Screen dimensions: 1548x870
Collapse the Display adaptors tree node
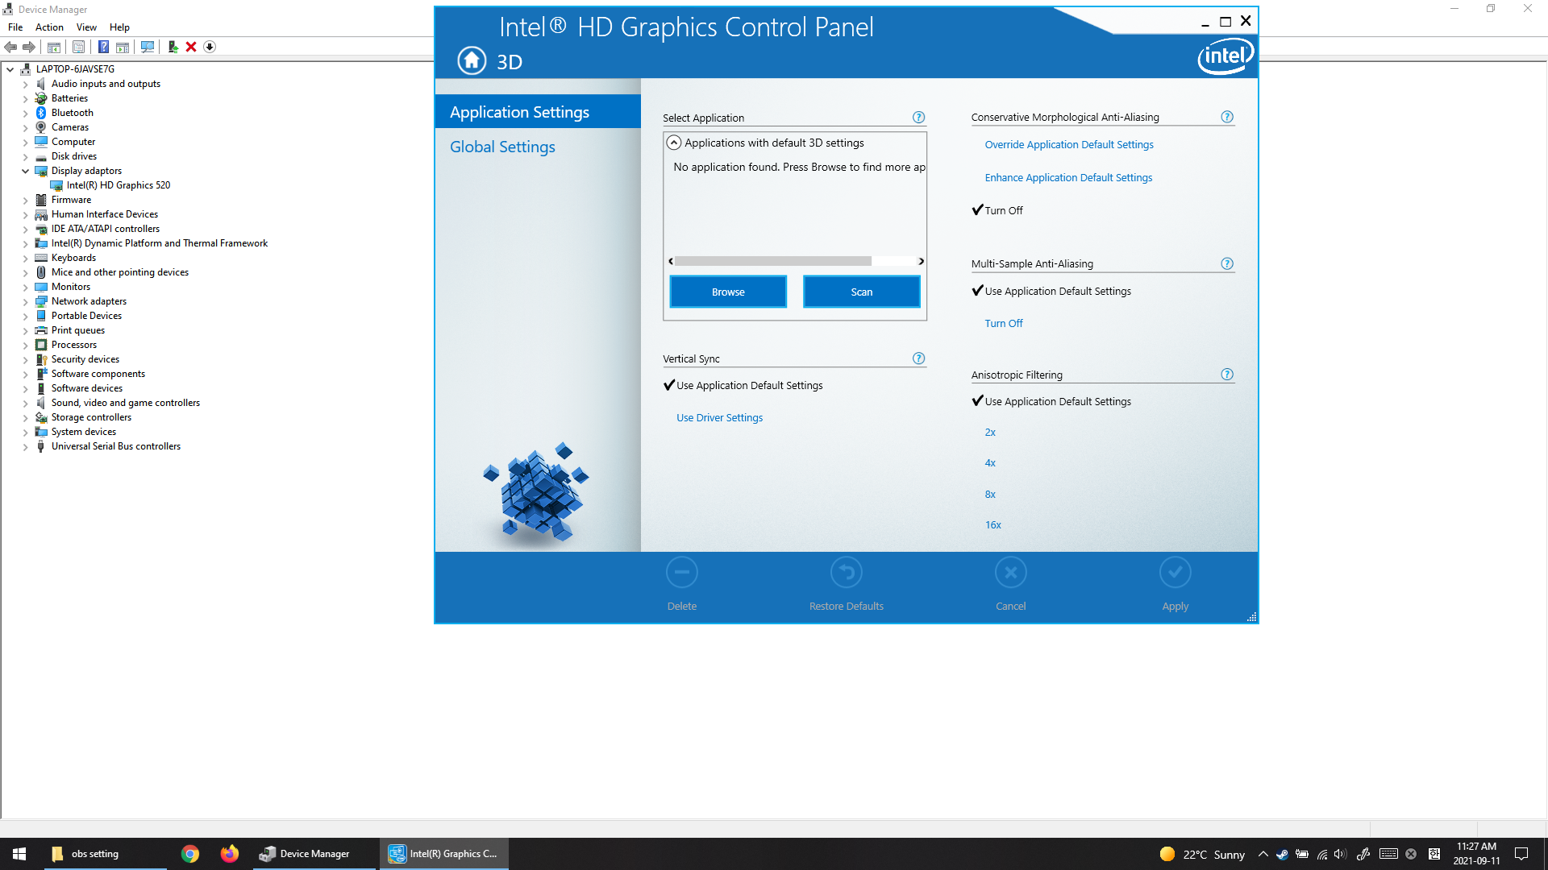point(25,171)
